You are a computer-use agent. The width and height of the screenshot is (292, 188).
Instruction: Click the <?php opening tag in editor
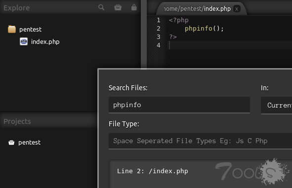(179, 20)
